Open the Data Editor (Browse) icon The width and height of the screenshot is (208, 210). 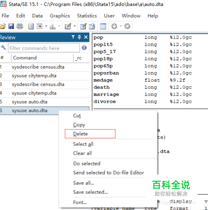point(92,26)
